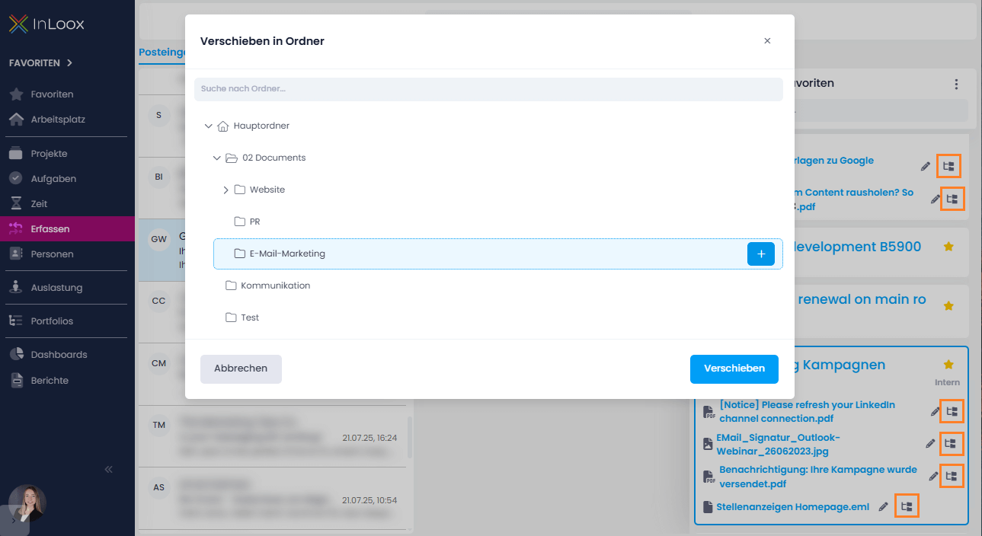This screenshot has height=536, width=982.
Task: Open Projekte in the sidebar
Action: [x=49, y=154]
